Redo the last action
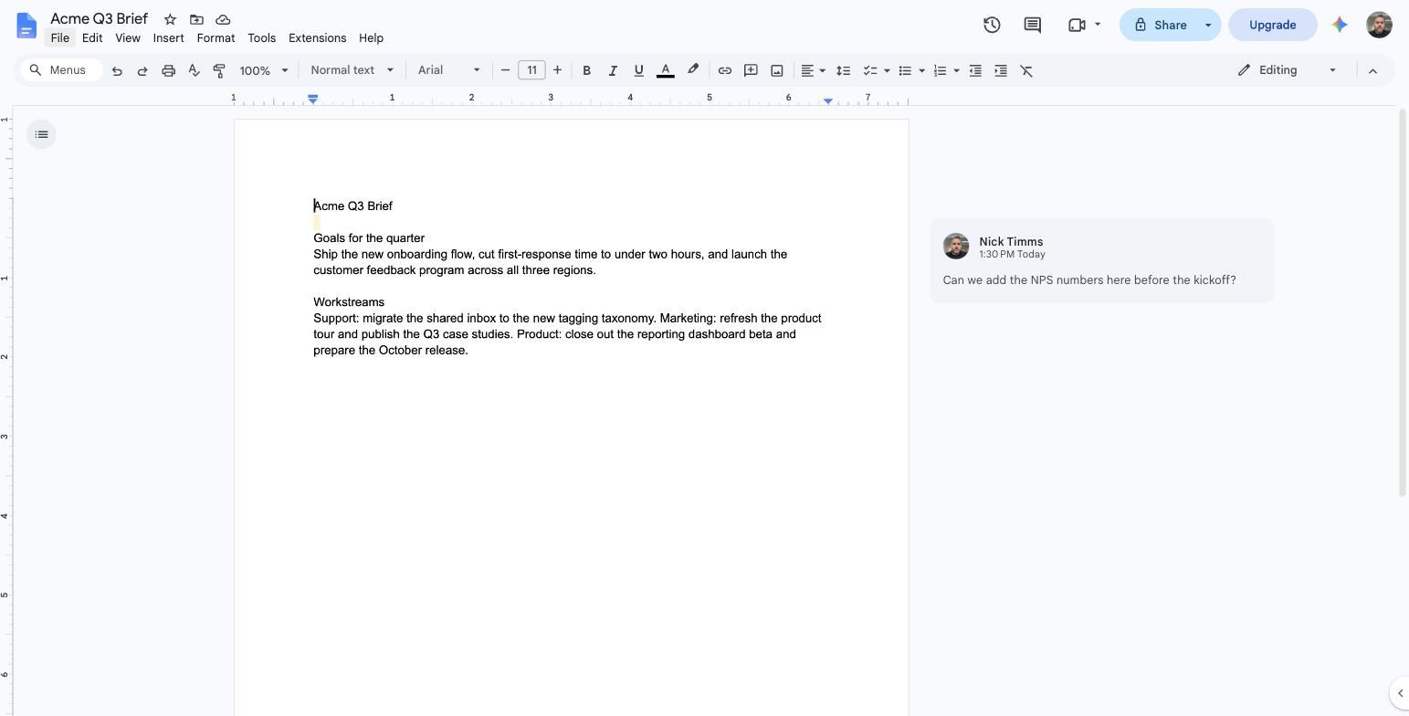The height and width of the screenshot is (716, 1409). (142, 70)
